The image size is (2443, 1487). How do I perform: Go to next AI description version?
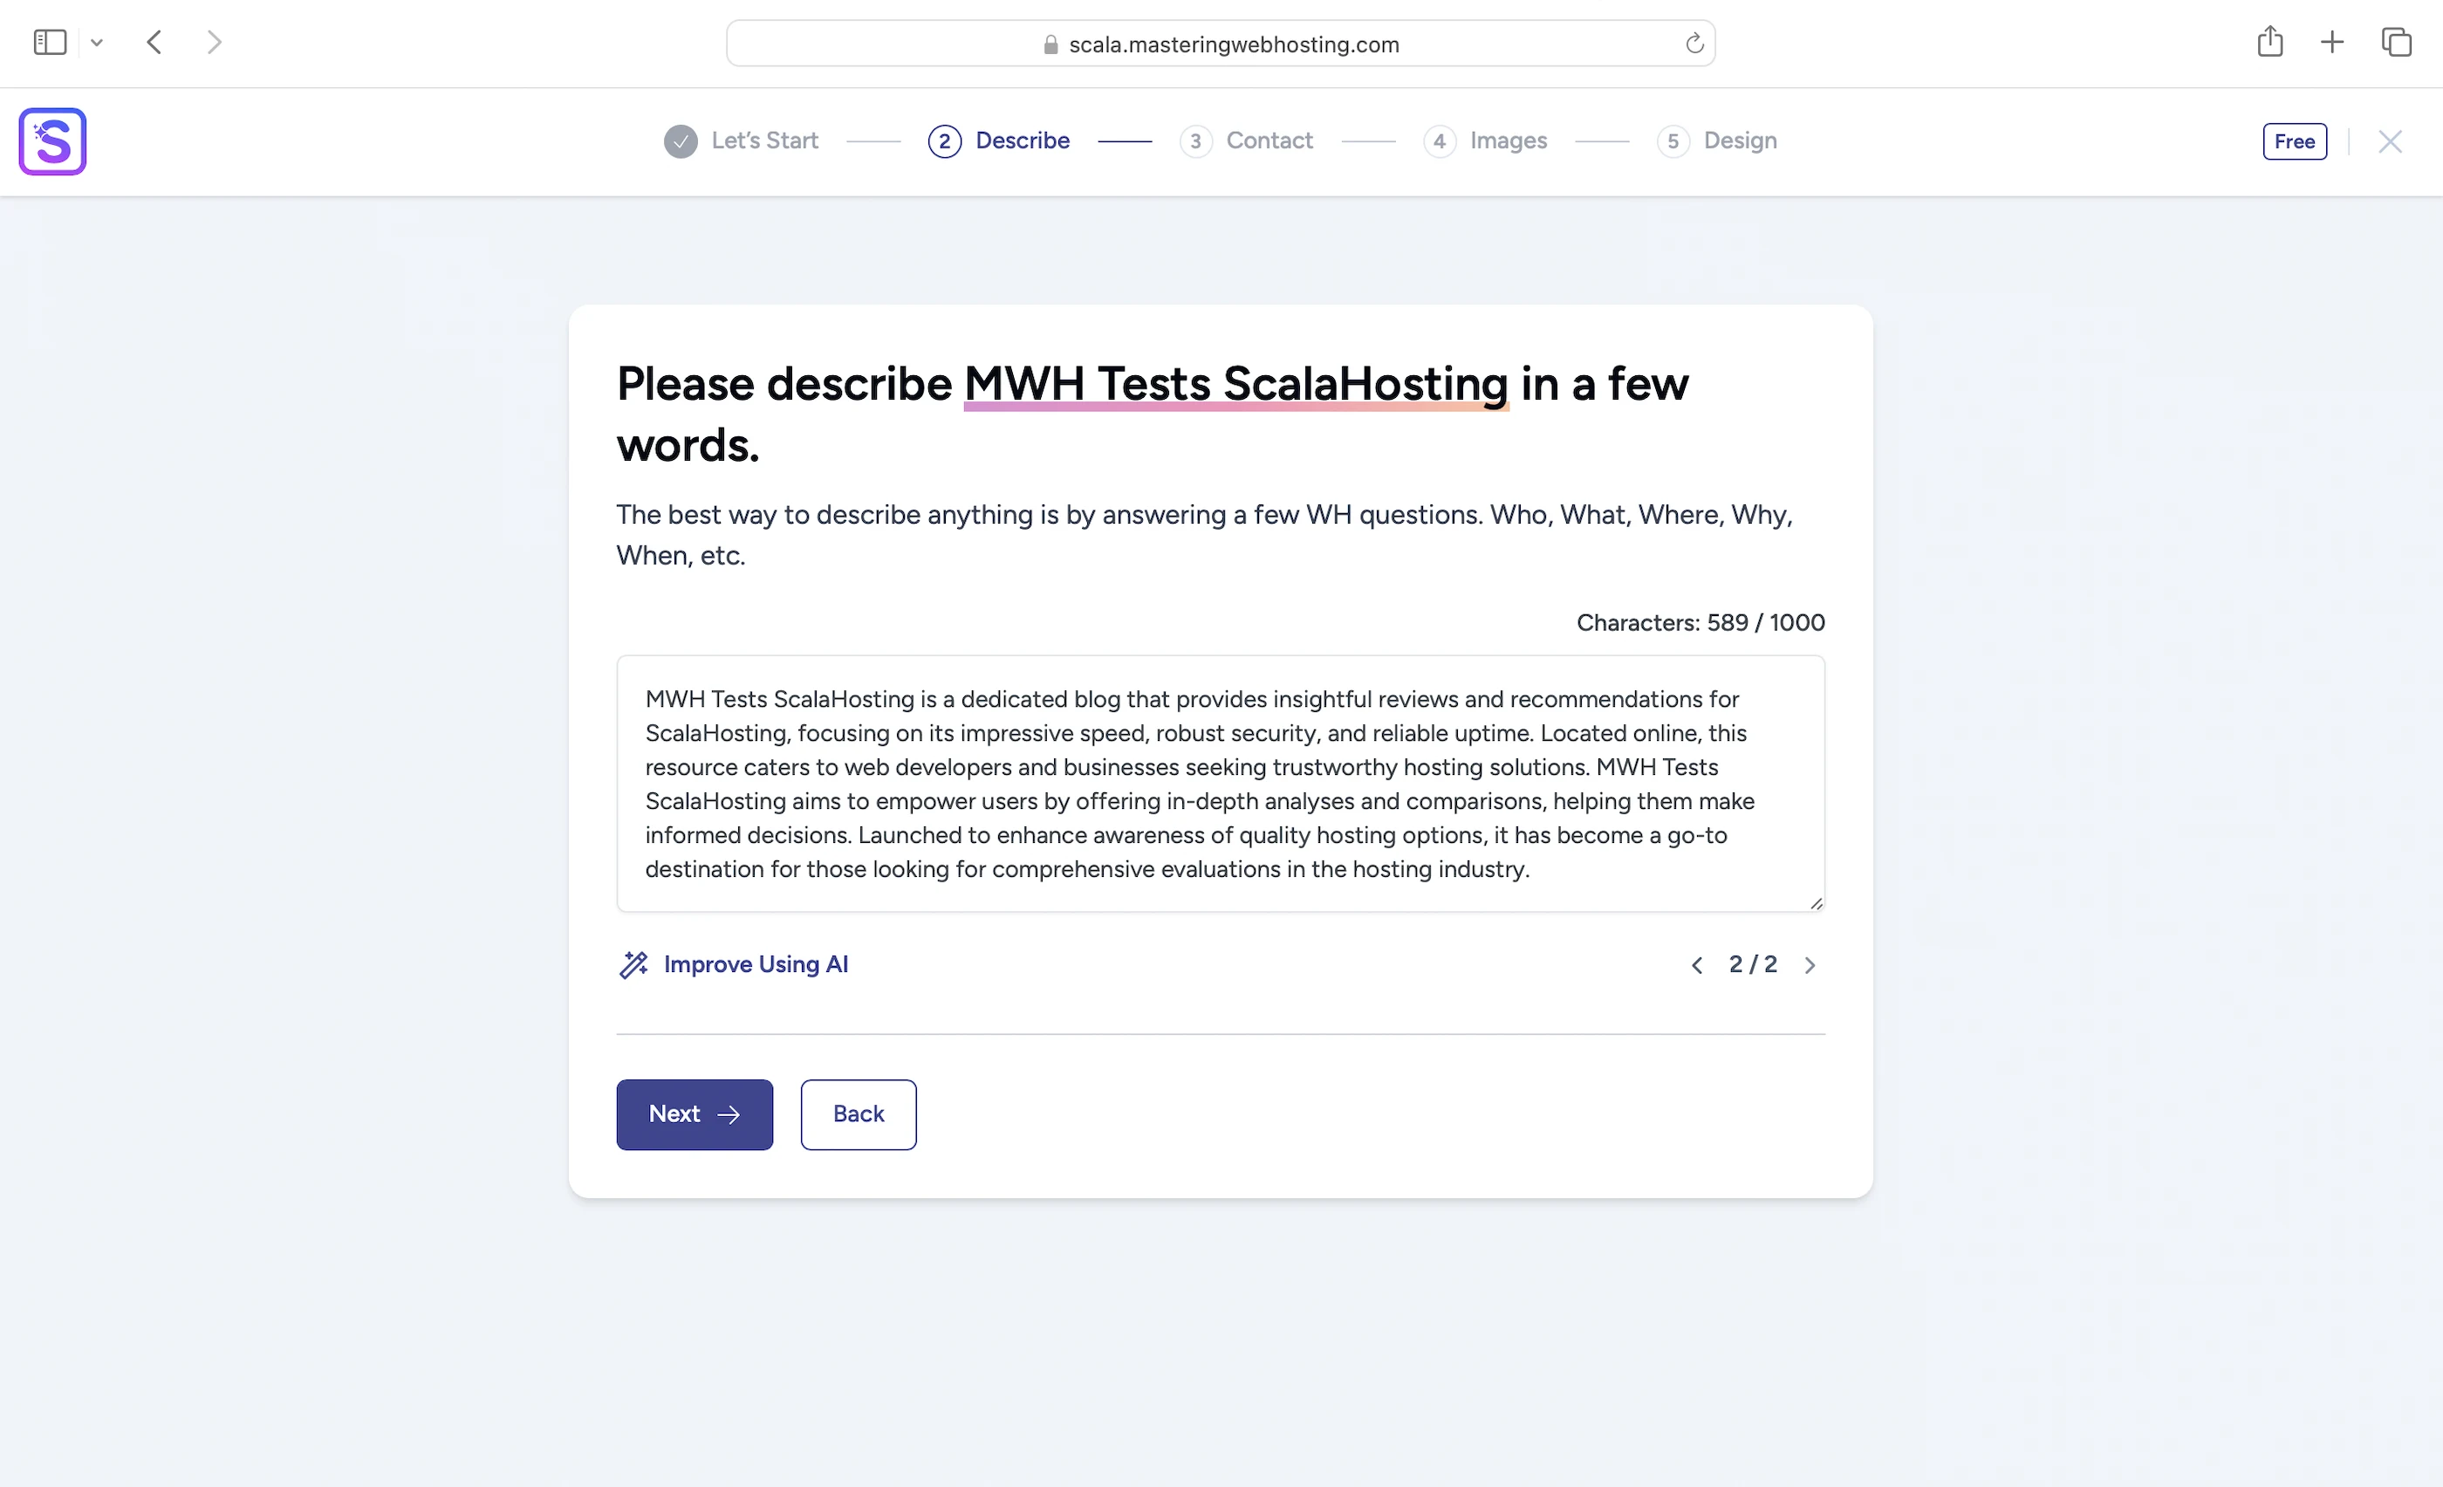pyautogui.click(x=1810, y=965)
